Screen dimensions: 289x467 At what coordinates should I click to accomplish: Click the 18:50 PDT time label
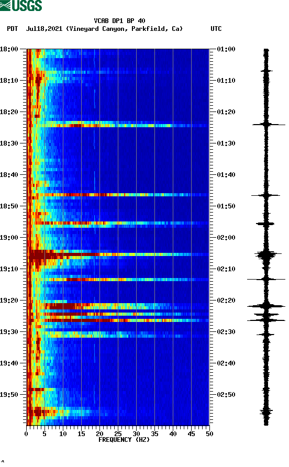click(x=9, y=206)
